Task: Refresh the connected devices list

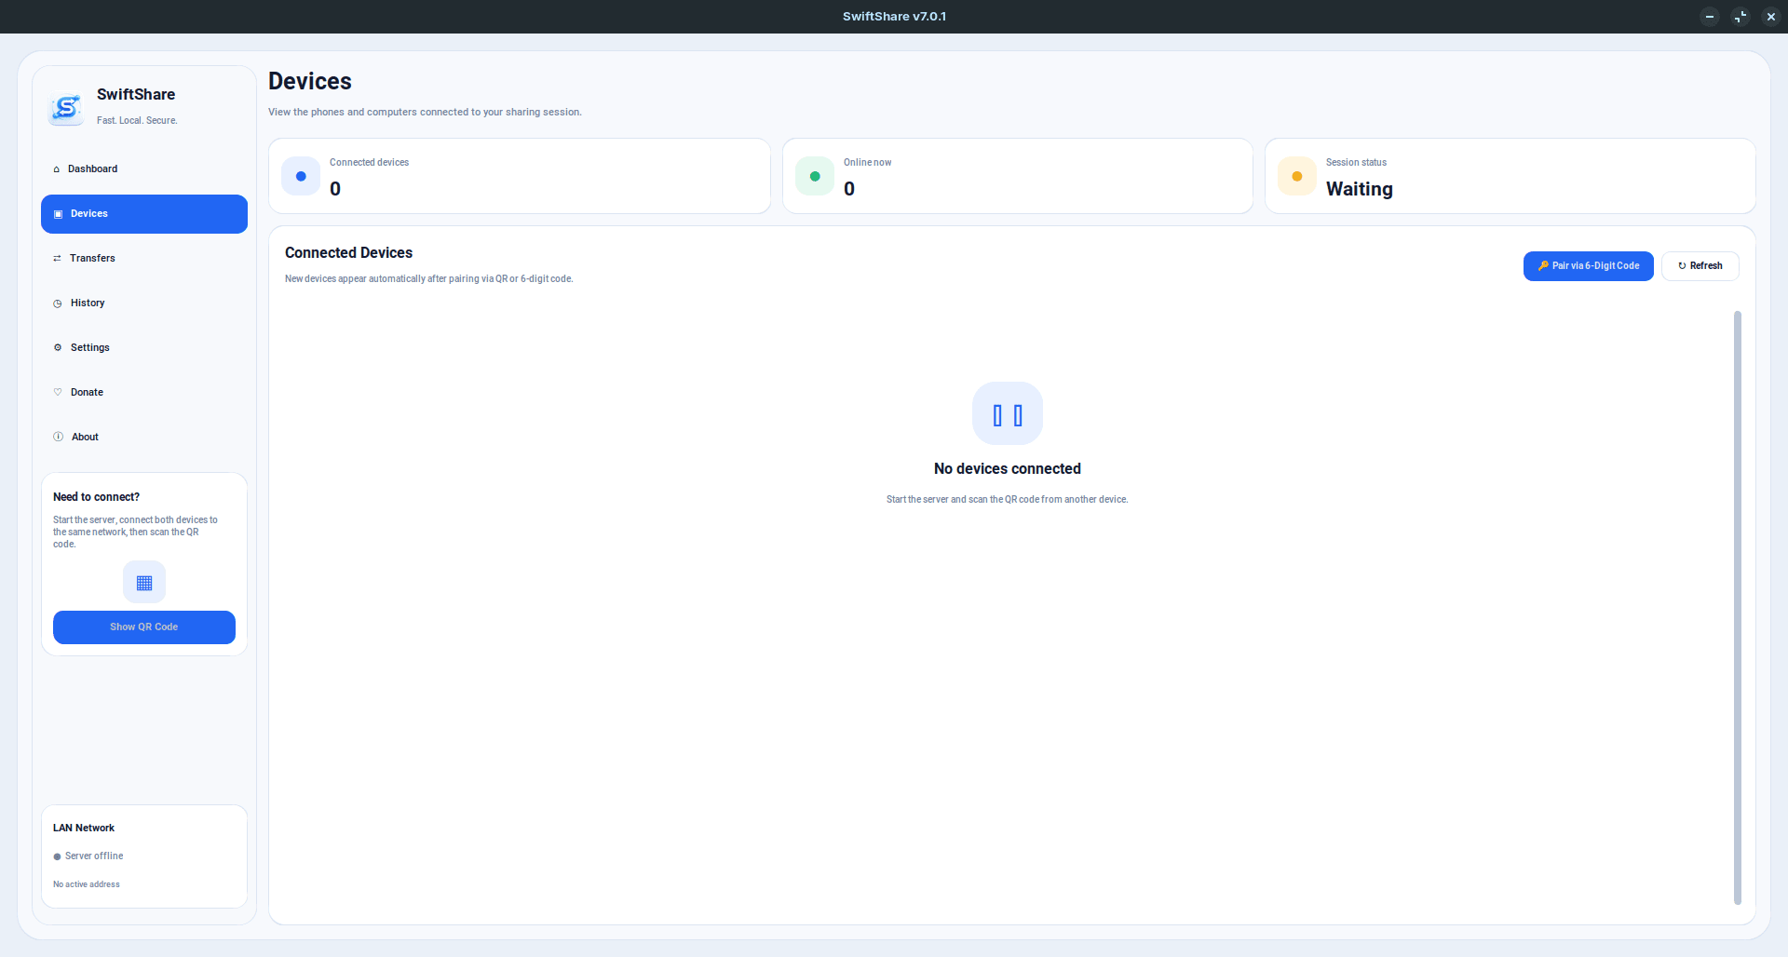Action: point(1700,266)
